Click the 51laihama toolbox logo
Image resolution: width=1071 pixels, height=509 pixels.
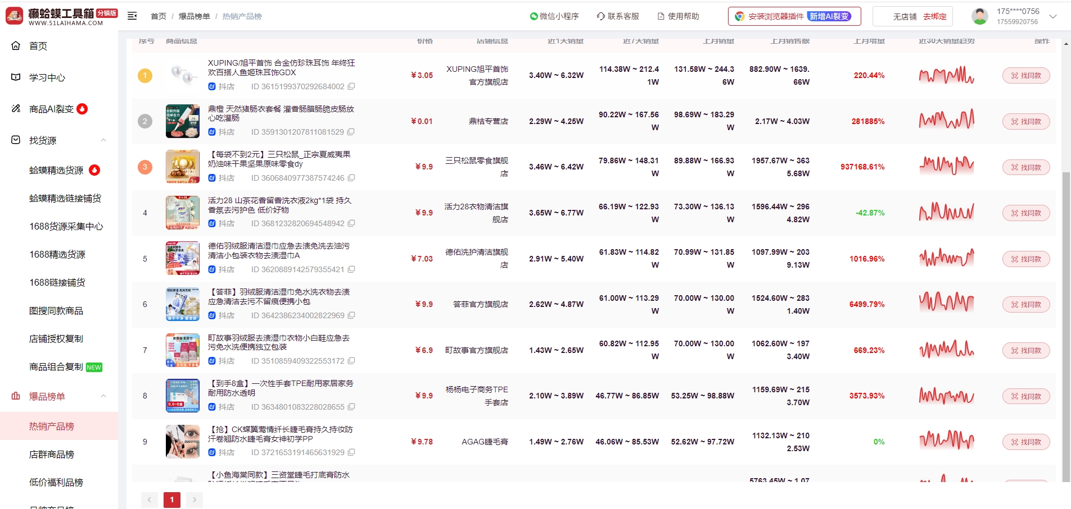(x=61, y=16)
